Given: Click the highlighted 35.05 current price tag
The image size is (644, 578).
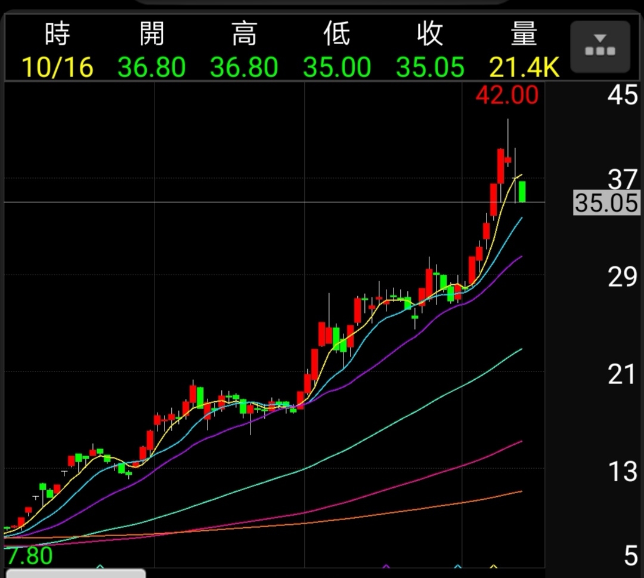Looking at the screenshot, I should [606, 203].
